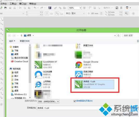The image size is (139, 117).
Task: Click the Save disk toolbar icon
Action: pos(10,8)
